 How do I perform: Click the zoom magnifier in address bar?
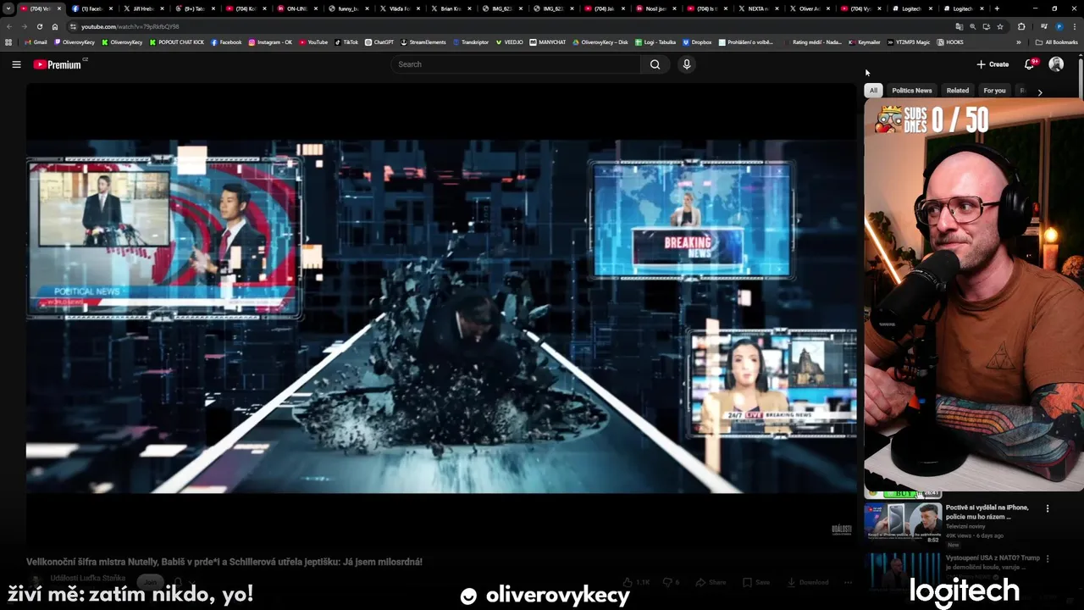tap(972, 26)
